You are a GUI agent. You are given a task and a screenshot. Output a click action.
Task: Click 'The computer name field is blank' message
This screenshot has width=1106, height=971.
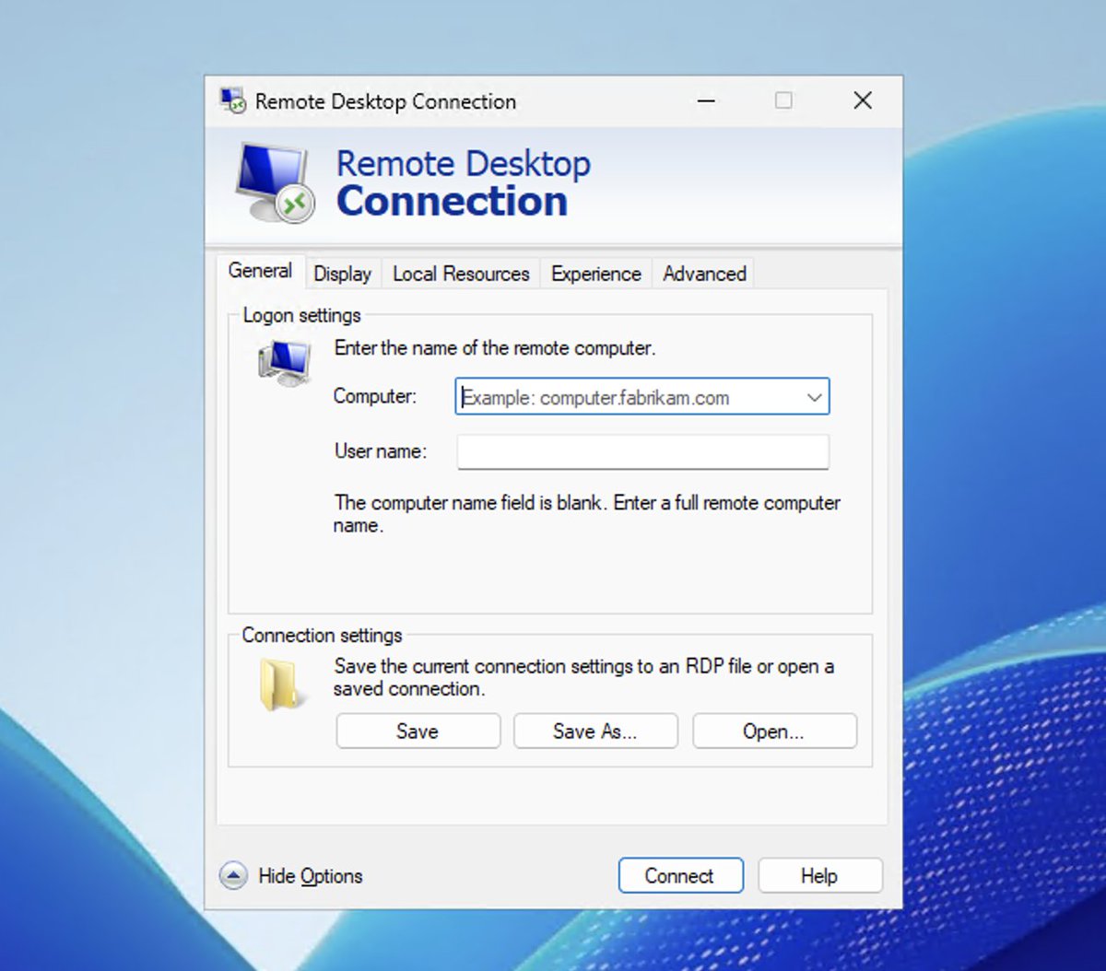pyautogui.click(x=586, y=514)
